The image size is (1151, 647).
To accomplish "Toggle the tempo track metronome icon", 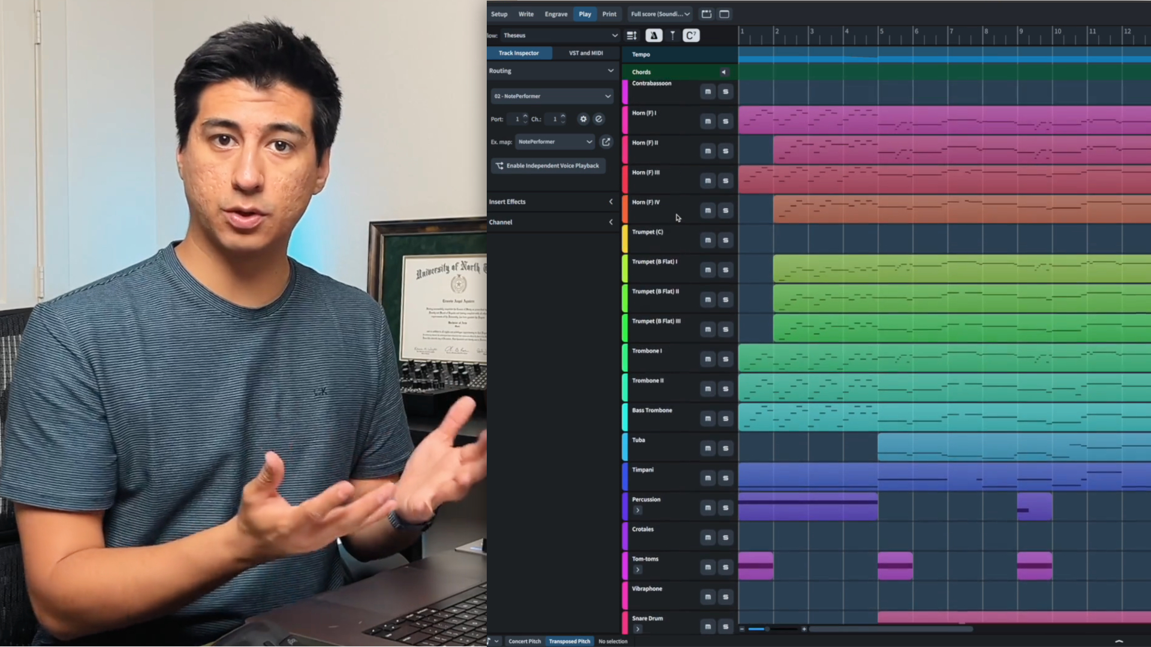I will 653,35.
